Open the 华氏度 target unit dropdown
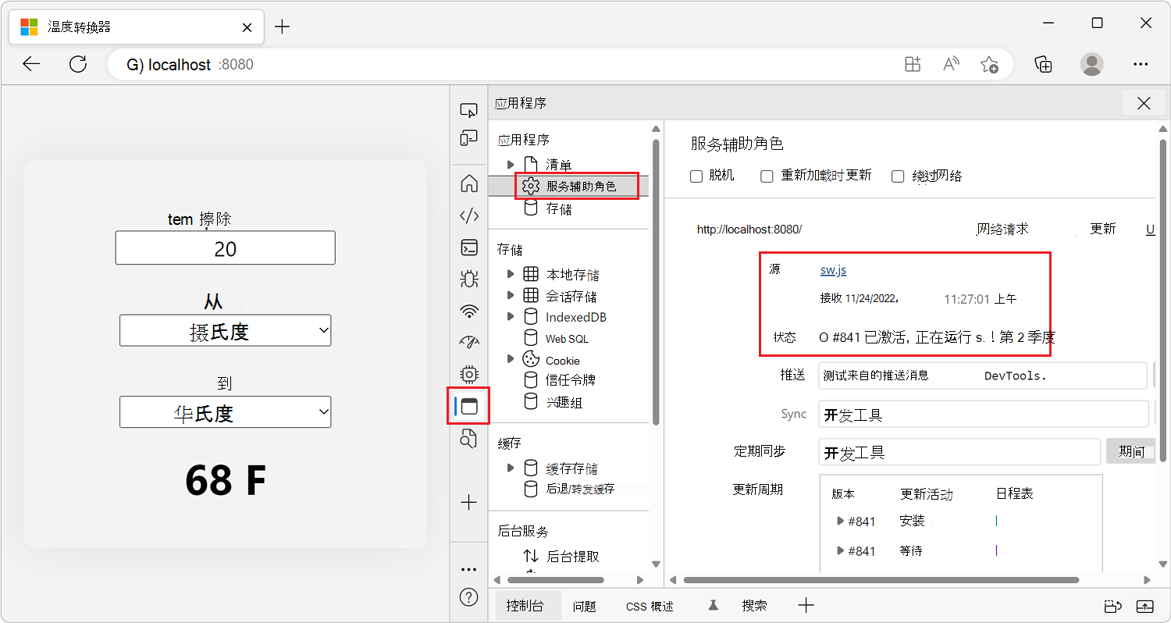 click(x=225, y=412)
